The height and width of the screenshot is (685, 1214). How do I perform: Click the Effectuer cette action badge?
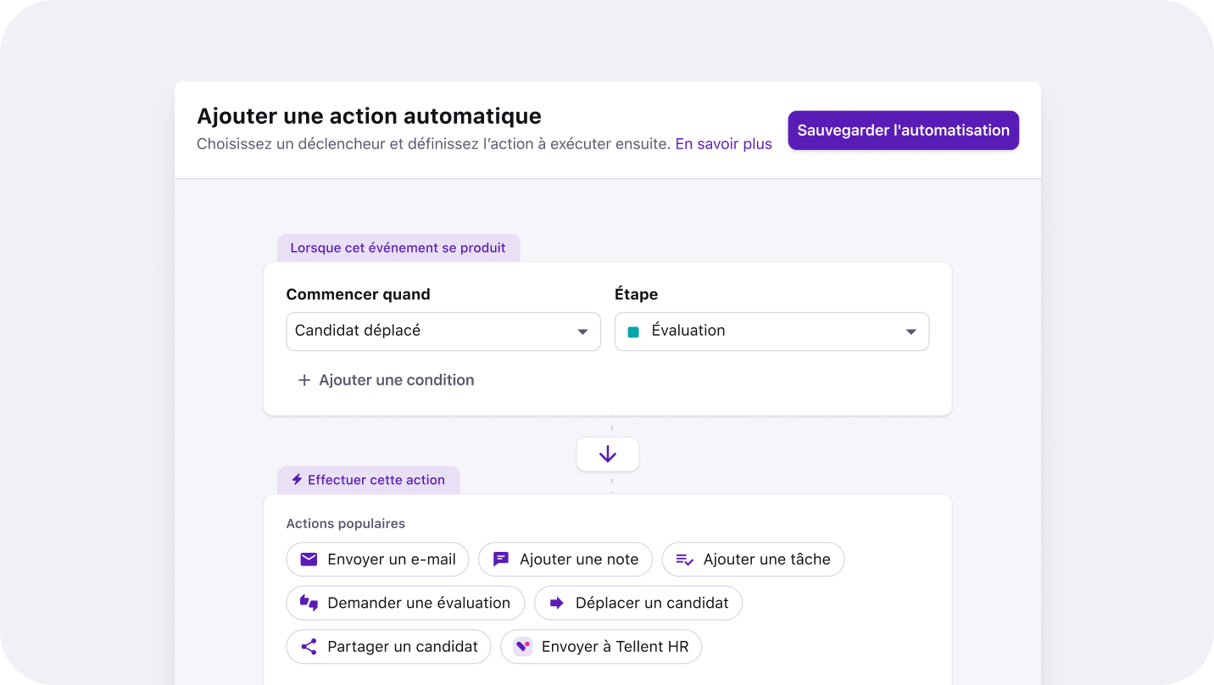click(369, 479)
